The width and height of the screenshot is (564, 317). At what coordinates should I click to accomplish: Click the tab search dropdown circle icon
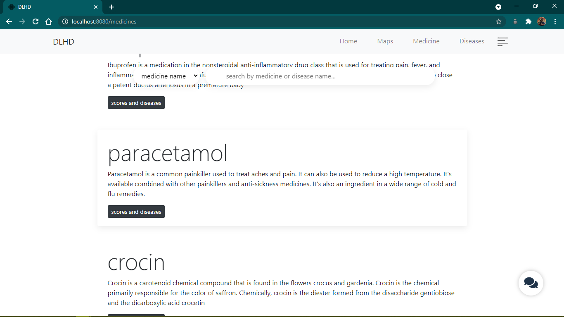pos(498,7)
